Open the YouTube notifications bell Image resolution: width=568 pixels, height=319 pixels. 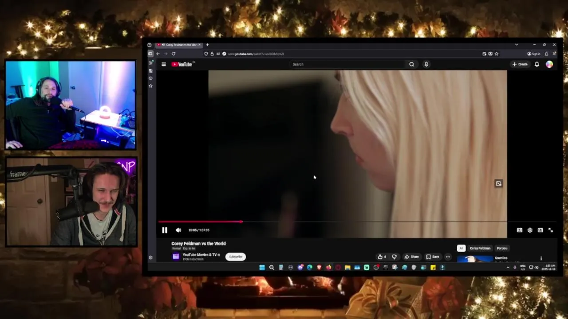(537, 64)
